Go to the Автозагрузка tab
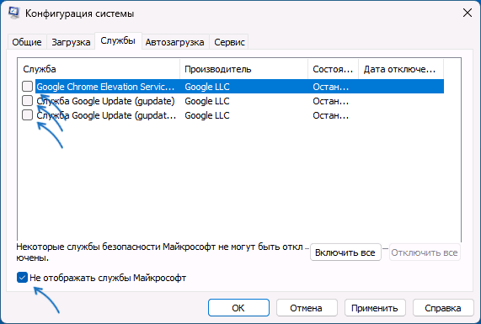The height and width of the screenshot is (324, 481). tap(175, 42)
